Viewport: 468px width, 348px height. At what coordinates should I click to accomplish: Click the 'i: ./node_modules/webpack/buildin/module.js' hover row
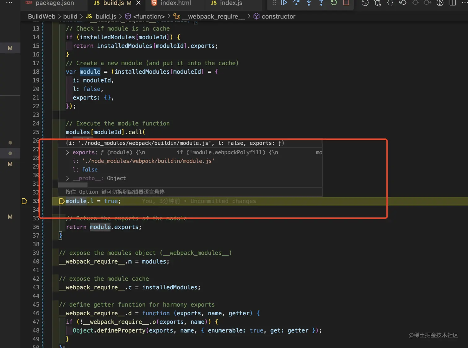[x=144, y=161]
